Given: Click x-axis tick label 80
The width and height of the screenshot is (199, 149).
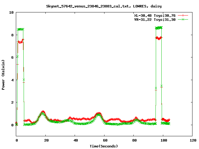Looking at the screenshot, I should (134, 140).
